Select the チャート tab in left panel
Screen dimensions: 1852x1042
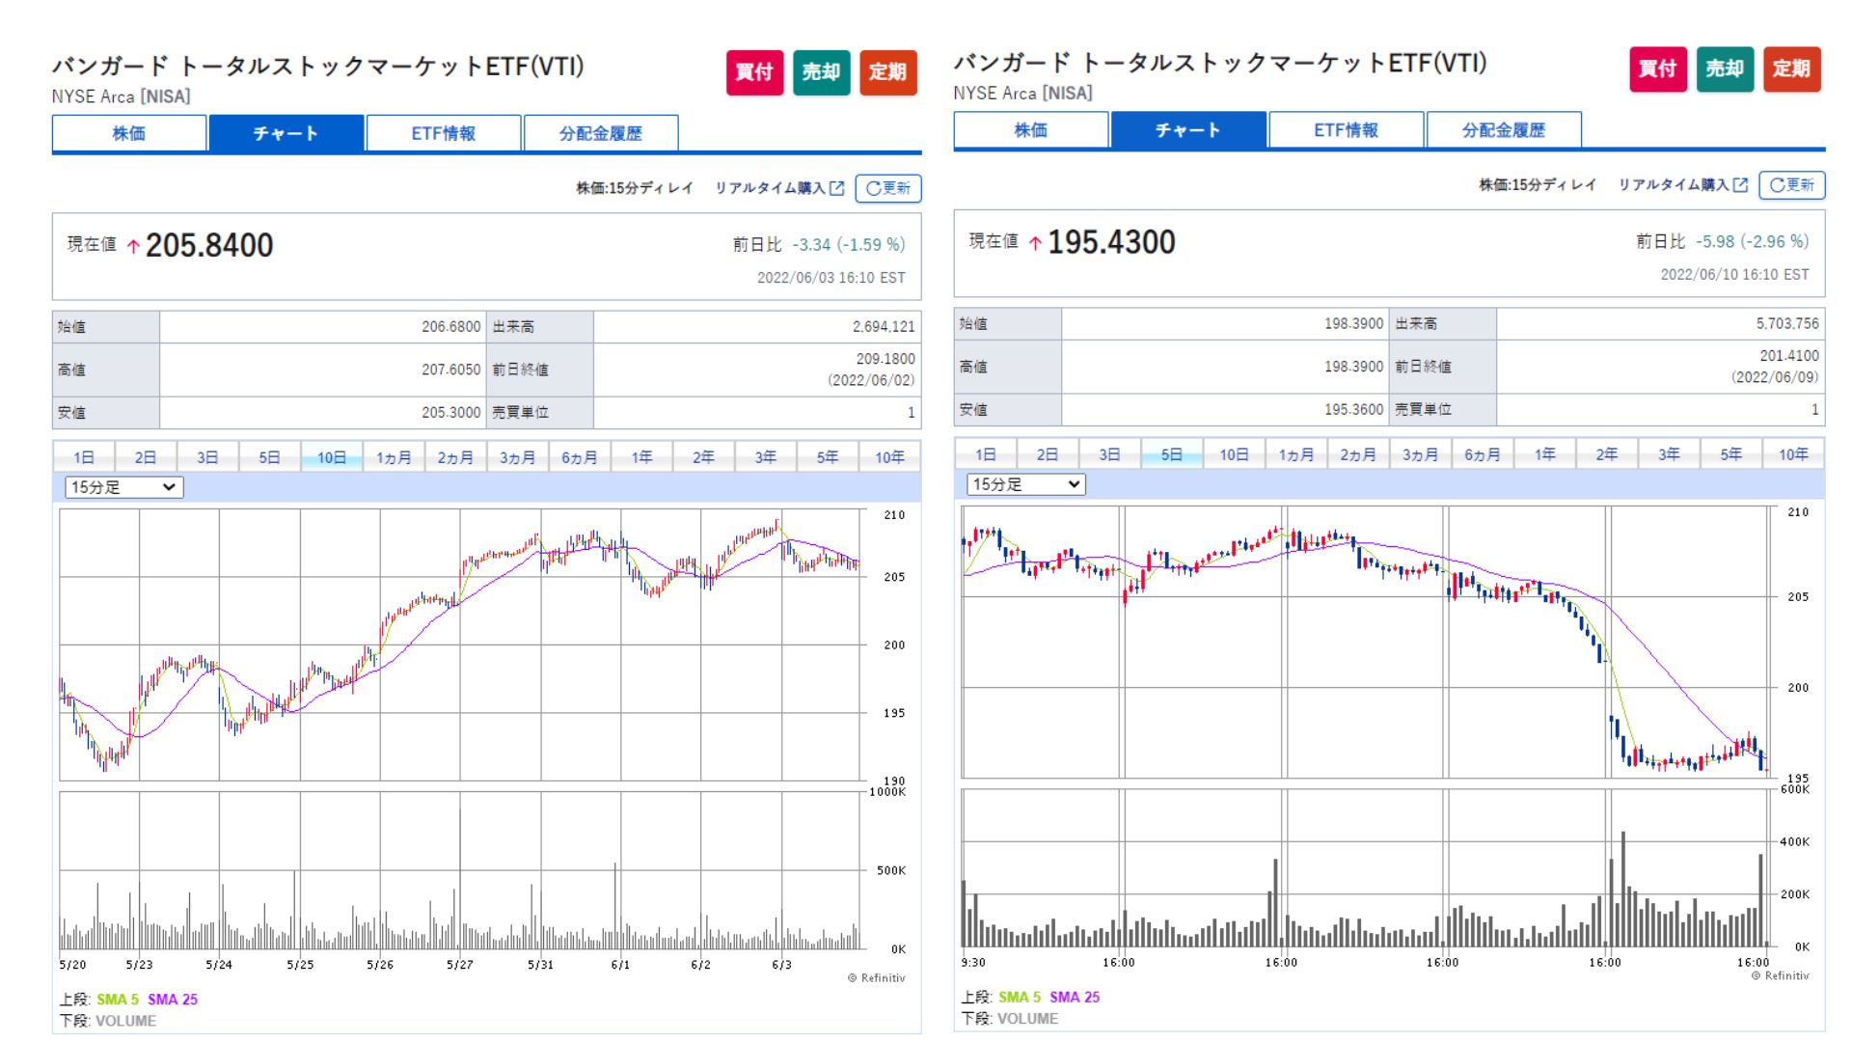point(286,133)
